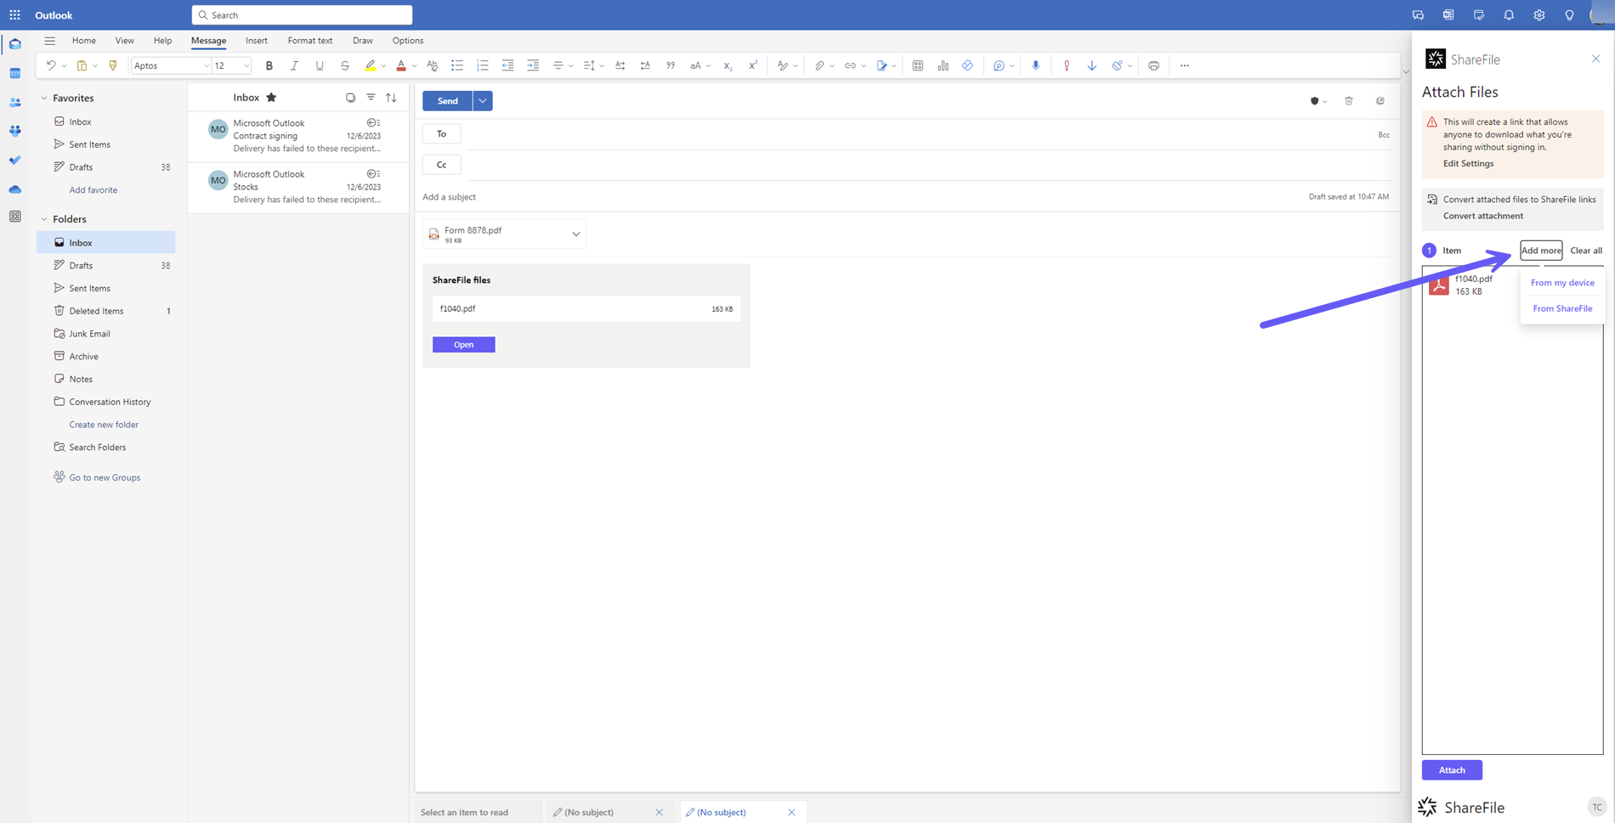Click the Send button
This screenshot has width=1615, height=823.
(448, 101)
